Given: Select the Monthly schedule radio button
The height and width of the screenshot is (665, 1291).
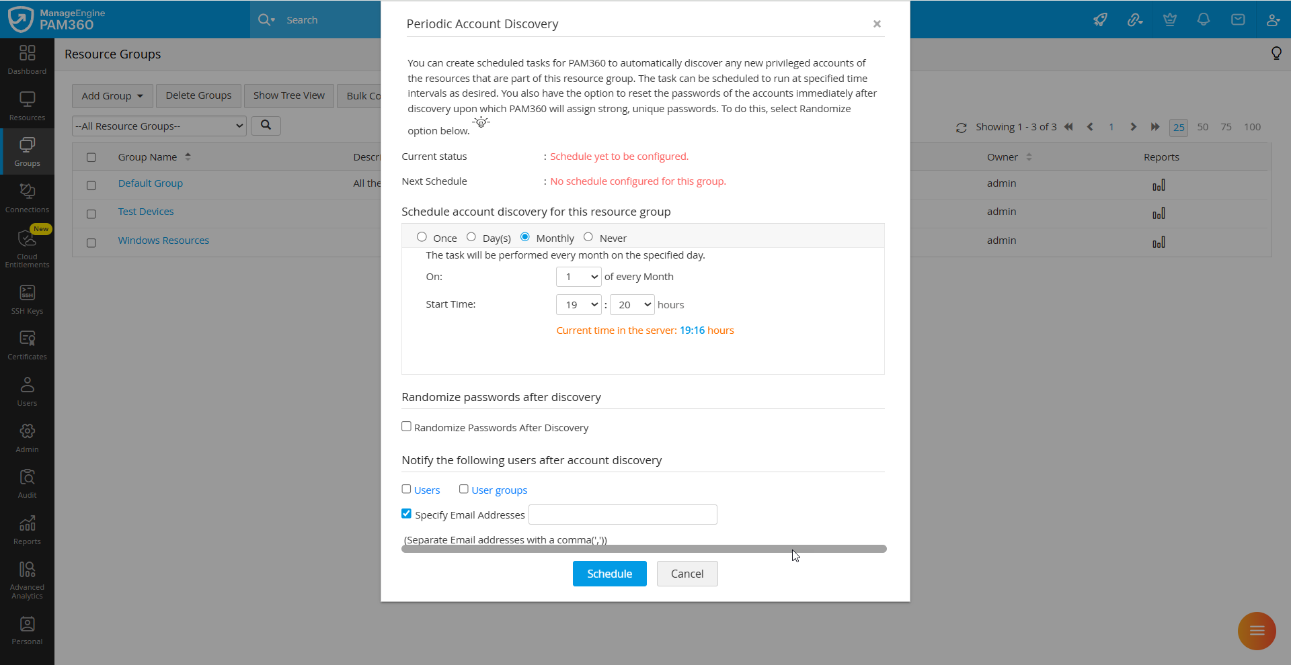Looking at the screenshot, I should pos(525,236).
